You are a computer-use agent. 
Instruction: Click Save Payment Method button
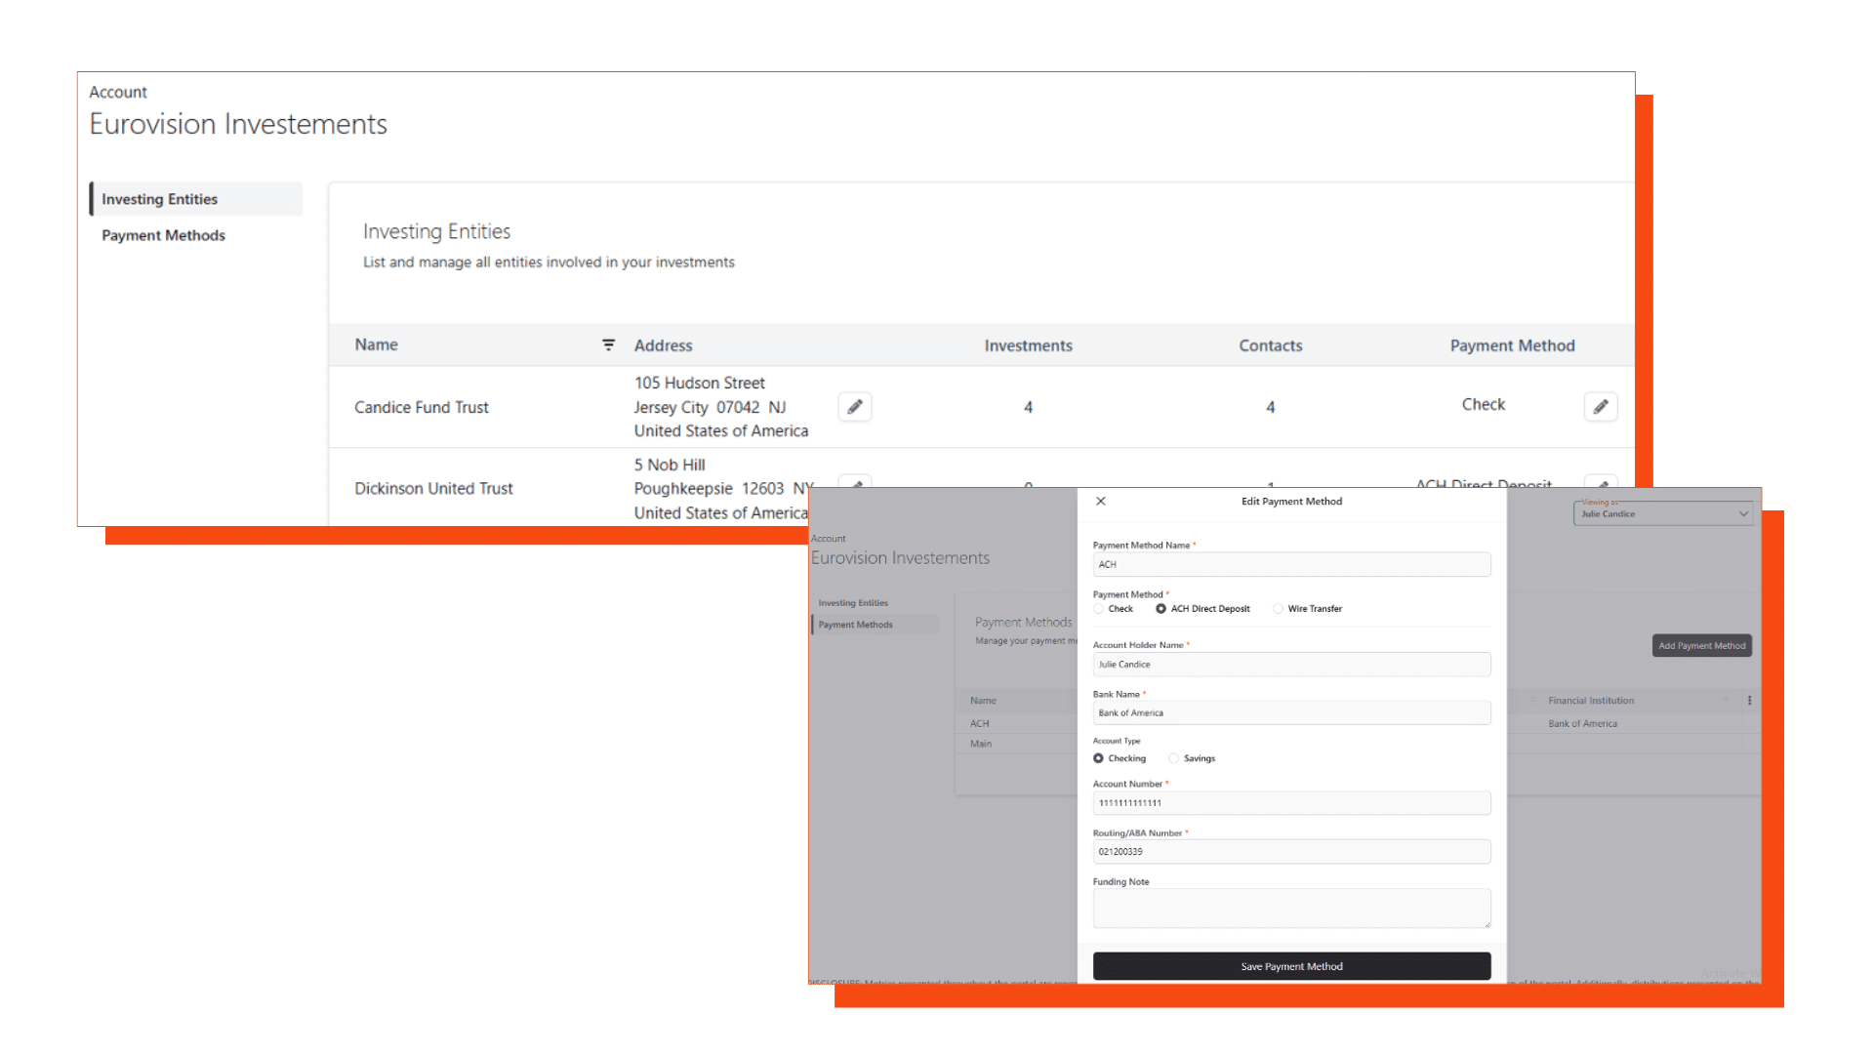click(x=1291, y=966)
